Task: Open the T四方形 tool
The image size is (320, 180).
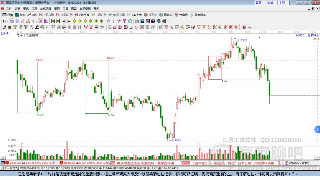Action: (x=99, y=15)
